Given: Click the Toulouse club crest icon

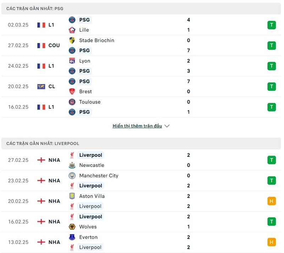Looking at the screenshot, I should point(72,102).
